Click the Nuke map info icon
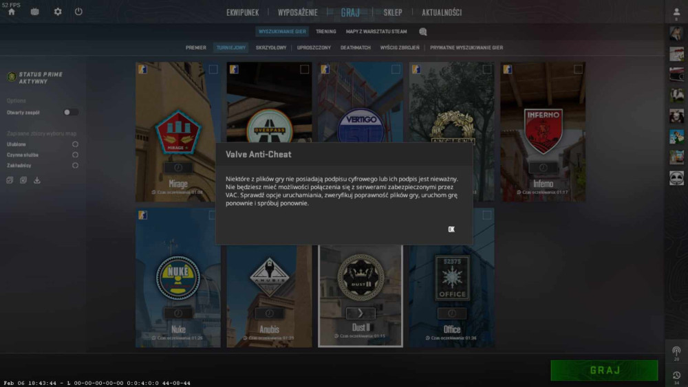The height and width of the screenshot is (387, 688). (178, 313)
